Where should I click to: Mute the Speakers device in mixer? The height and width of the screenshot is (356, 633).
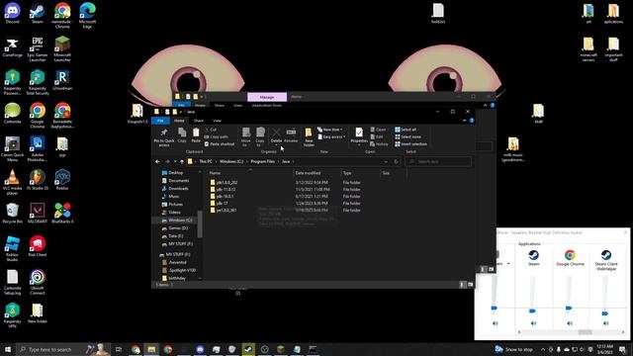click(495, 323)
